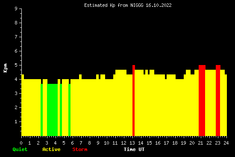This screenshot has height=157, width=235.
Task: Click the 'Time UT' axis label
Action: [x=134, y=149]
